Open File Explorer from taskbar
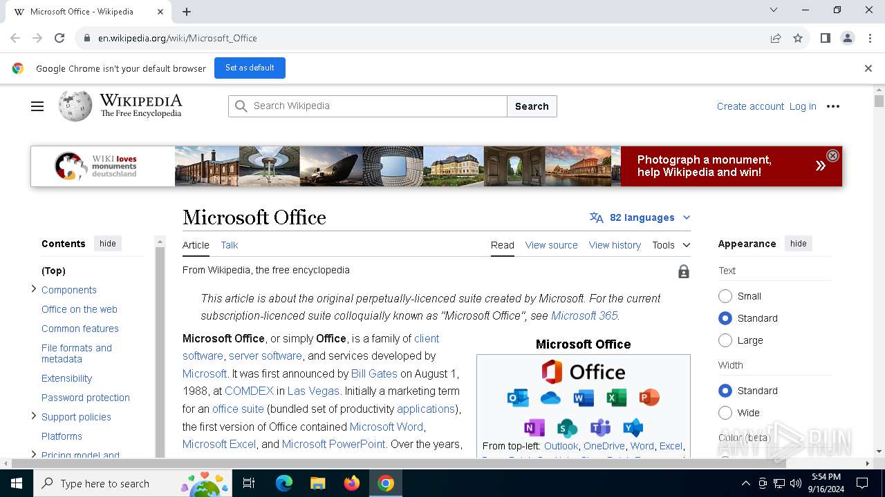This screenshot has height=497, width=885. pos(318,483)
